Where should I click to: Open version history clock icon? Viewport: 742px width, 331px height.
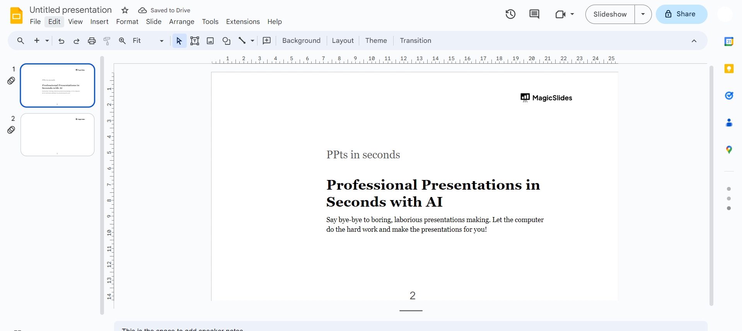pyautogui.click(x=510, y=14)
